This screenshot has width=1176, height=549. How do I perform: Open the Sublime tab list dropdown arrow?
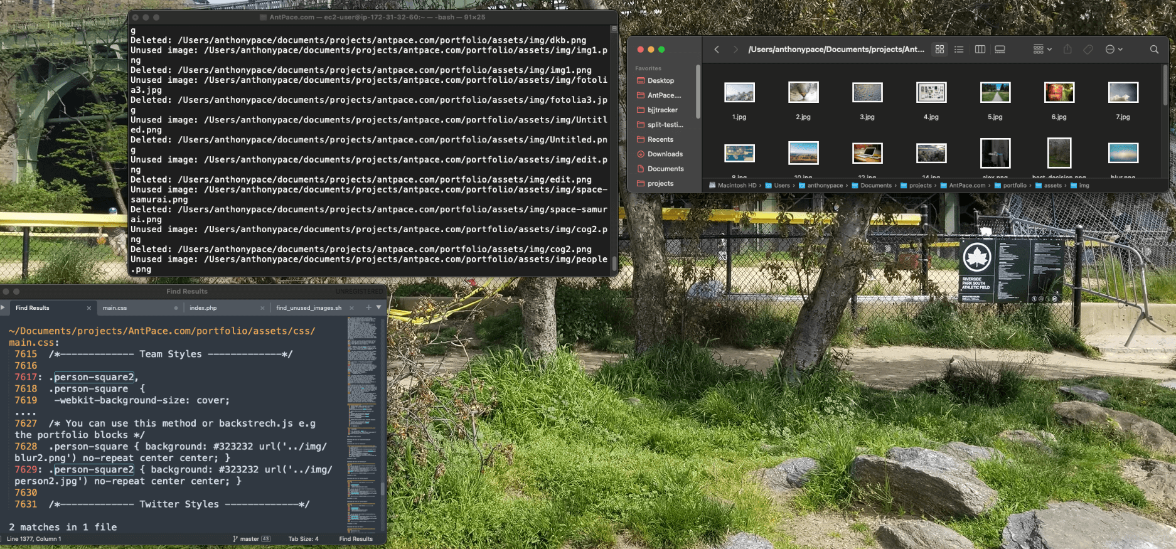[379, 307]
